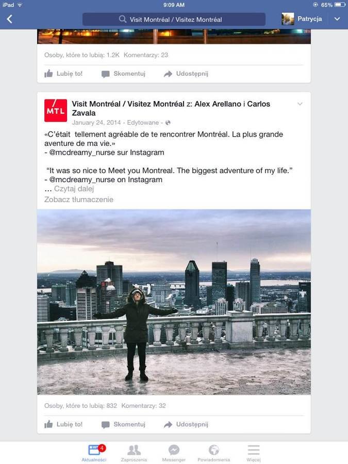Share the top post via Udostępnij

pos(186,74)
